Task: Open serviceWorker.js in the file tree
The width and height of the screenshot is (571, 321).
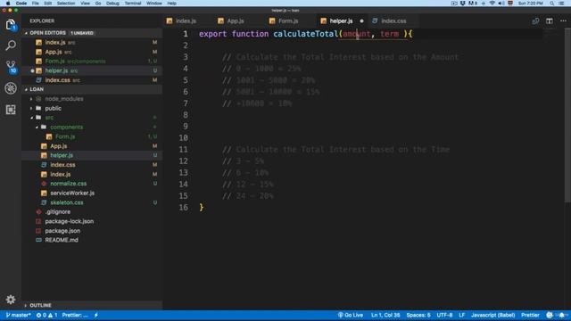Action: 92,193
